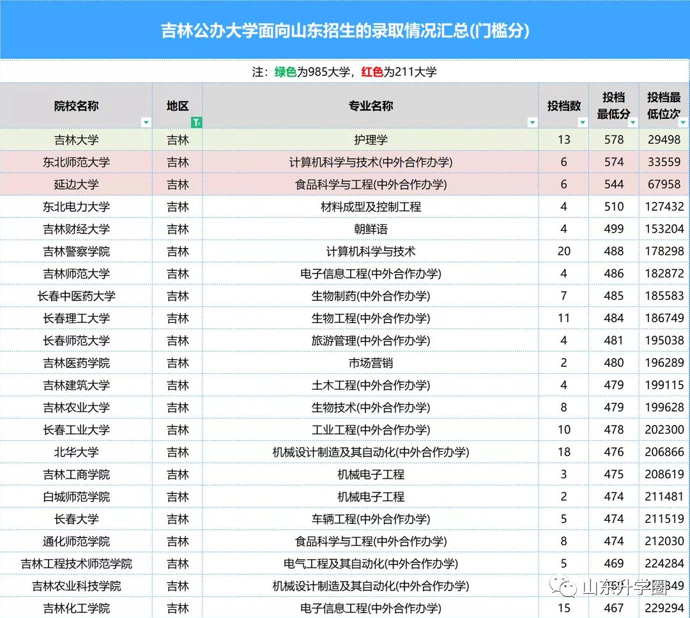Select the 院校名称 header cell

pos(77,106)
